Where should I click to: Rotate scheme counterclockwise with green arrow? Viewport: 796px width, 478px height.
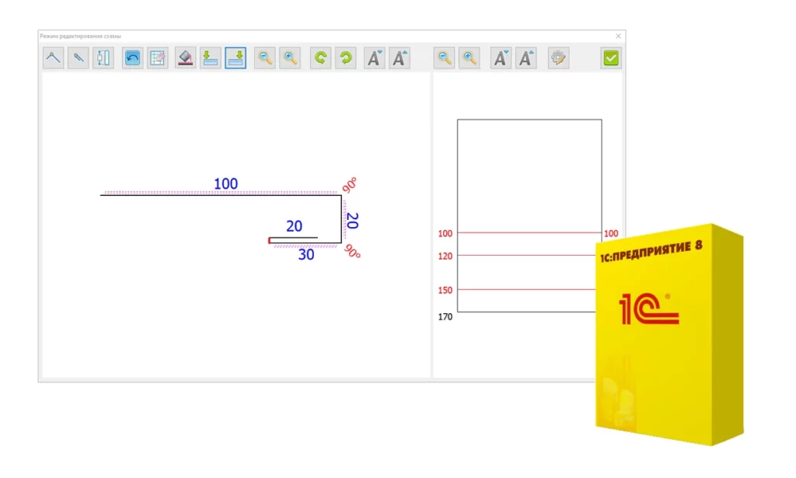(x=320, y=58)
